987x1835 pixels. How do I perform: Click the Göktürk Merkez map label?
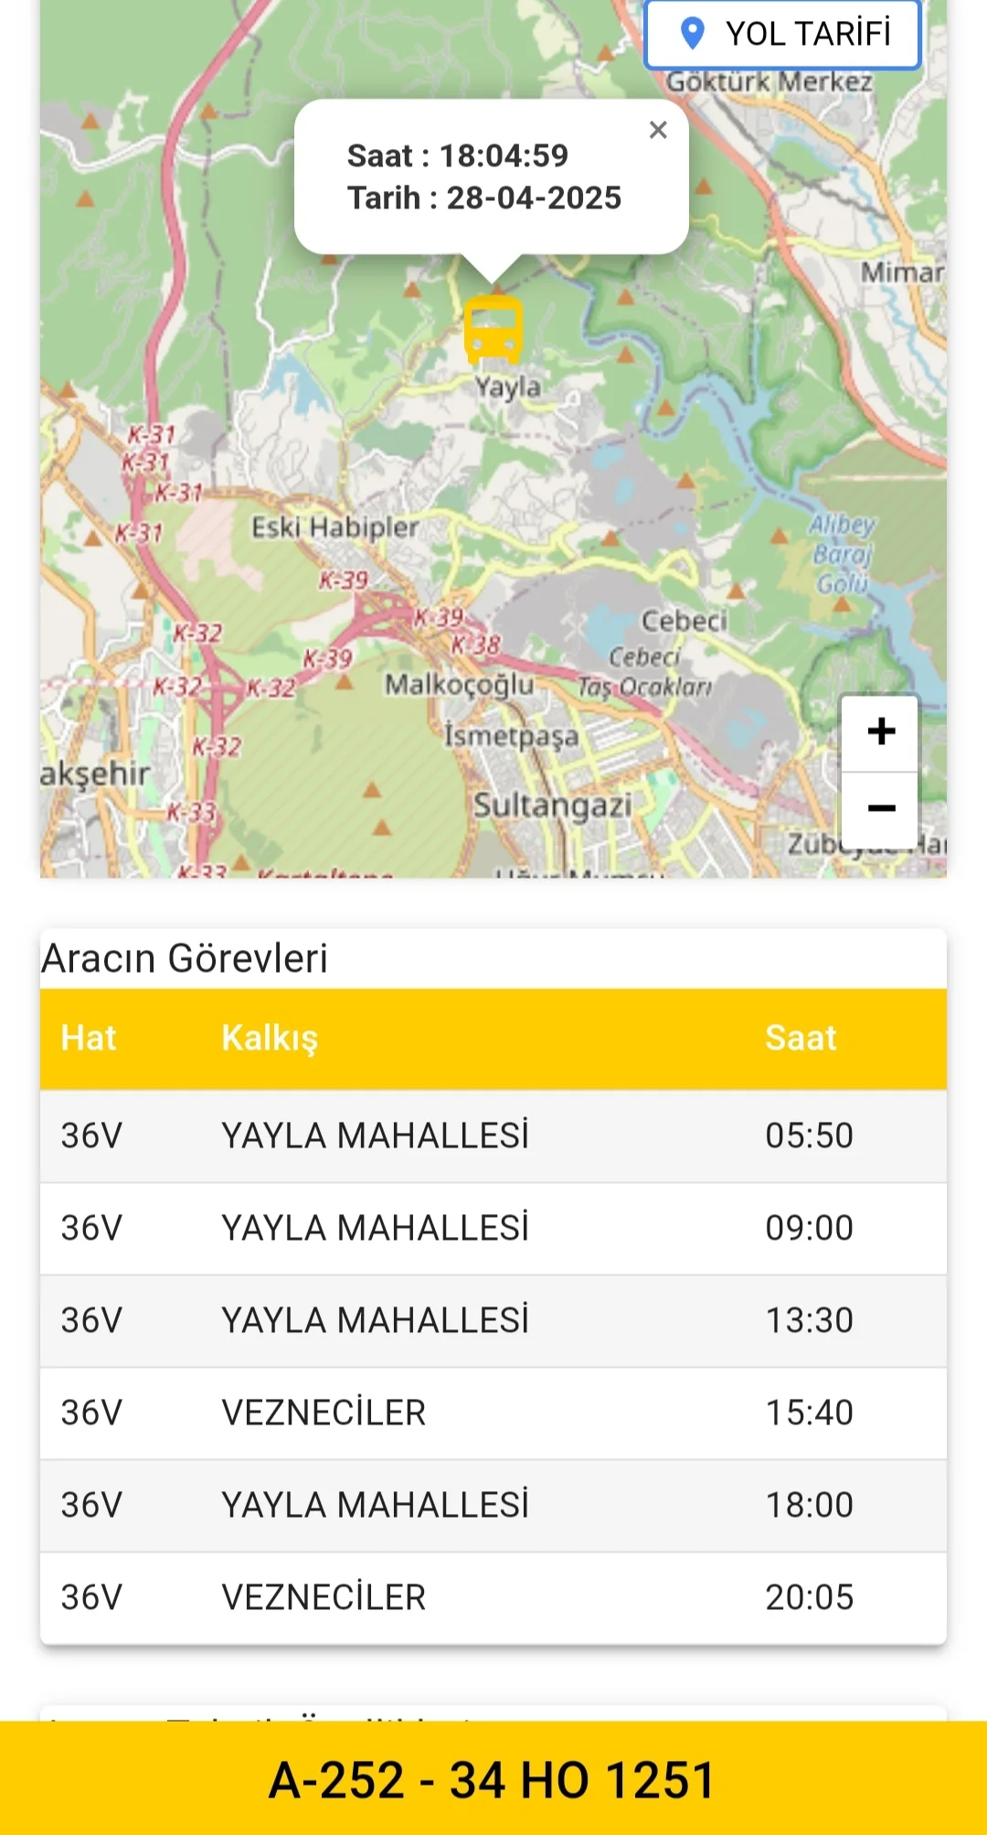pos(769,82)
